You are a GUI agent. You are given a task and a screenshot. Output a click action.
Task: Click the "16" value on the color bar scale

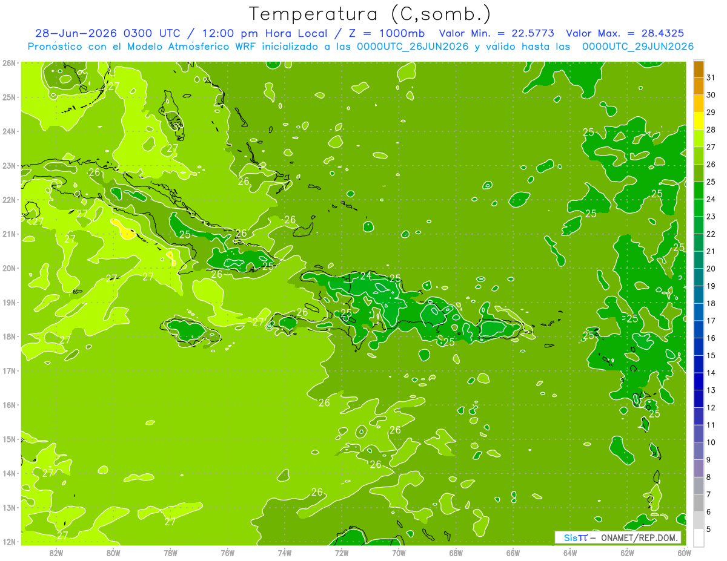pyautogui.click(x=711, y=338)
